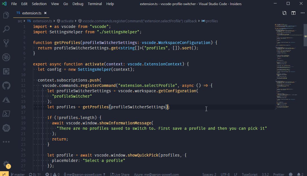The image size is (307, 176).
Task: Click "profileSwitcher" string on line 14
Action: click(72, 96)
